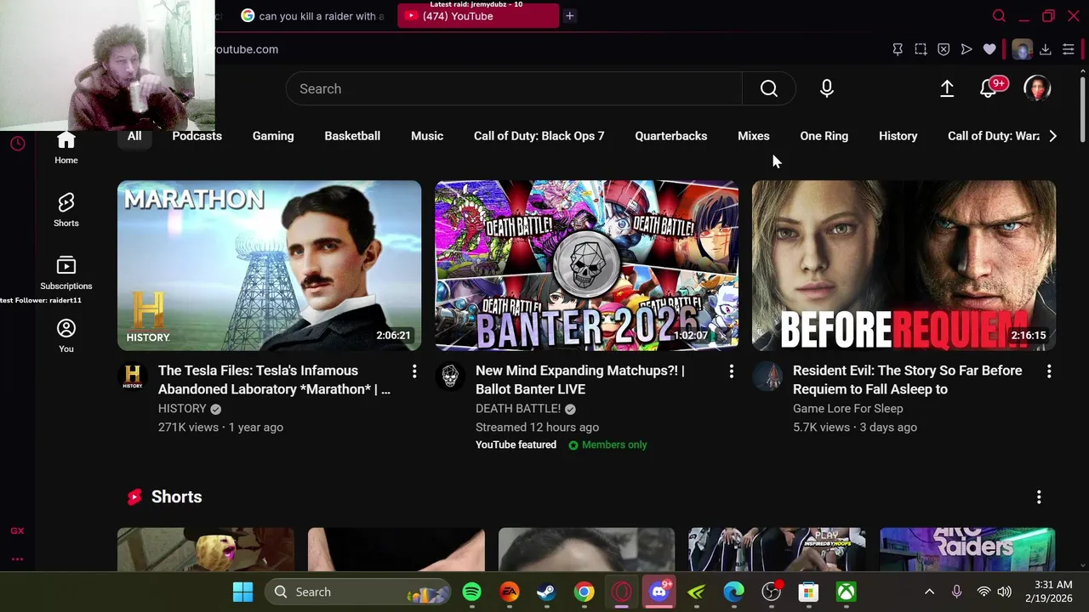This screenshot has width=1089, height=612.
Task: Go to Home in the YouTube sidebar
Action: click(x=66, y=148)
